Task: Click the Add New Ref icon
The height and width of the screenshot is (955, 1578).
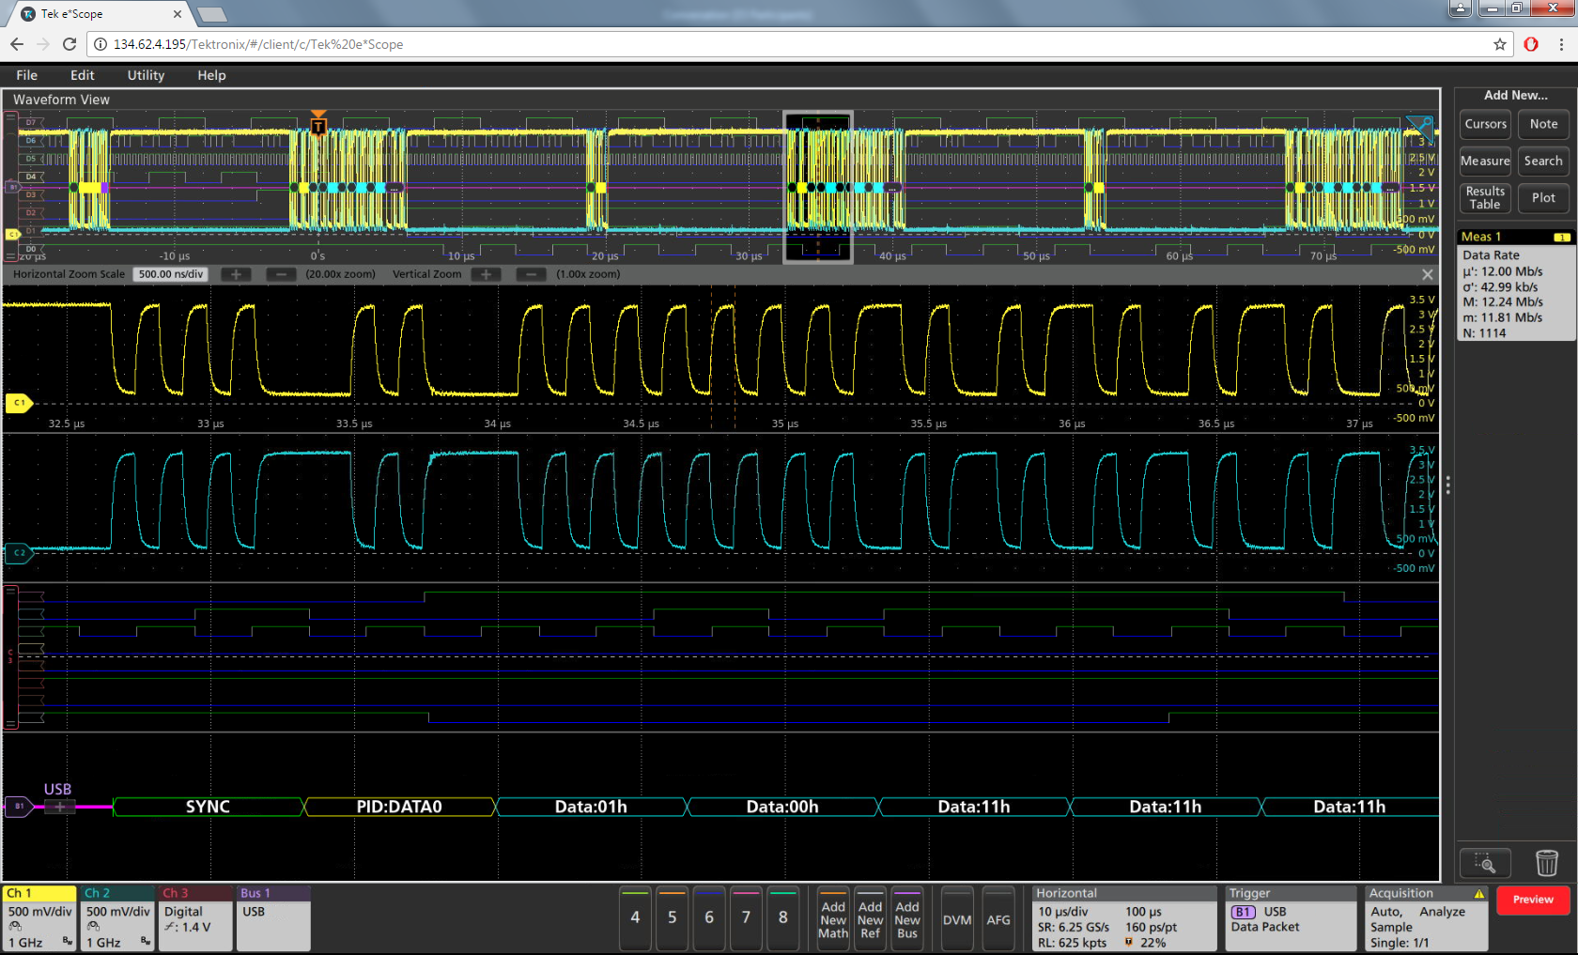Action: (x=870, y=918)
